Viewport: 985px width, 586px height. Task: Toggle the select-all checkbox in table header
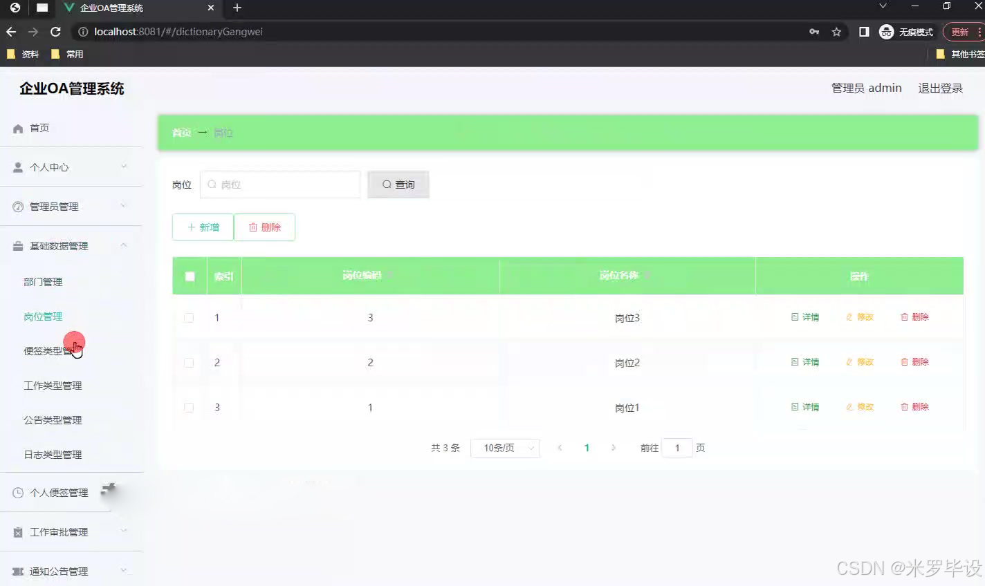tap(190, 276)
